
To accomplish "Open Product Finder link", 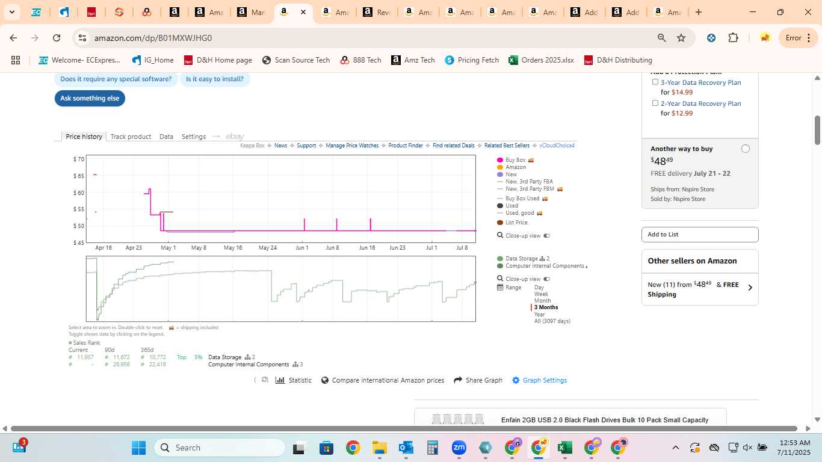I will pos(406,146).
